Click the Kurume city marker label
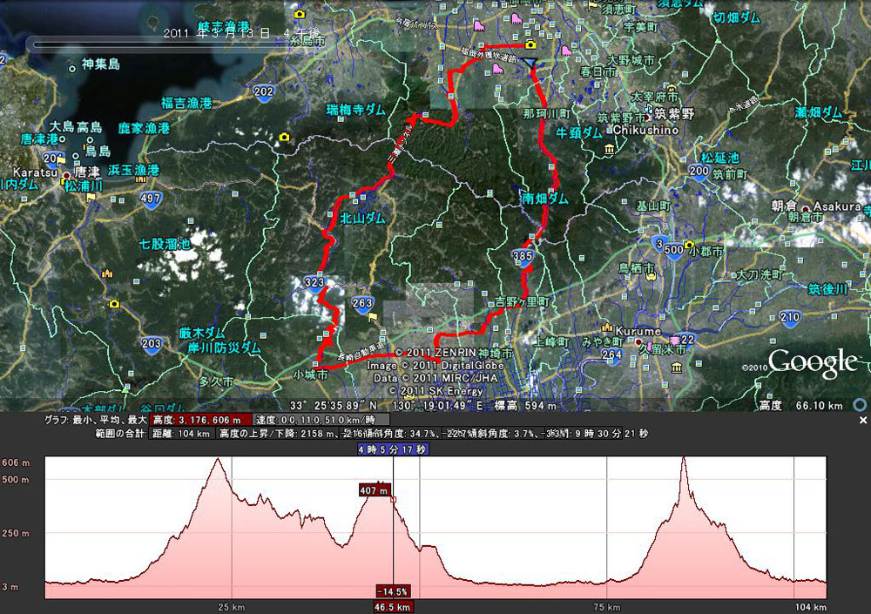Screen dimensions: 871x614 638,331
